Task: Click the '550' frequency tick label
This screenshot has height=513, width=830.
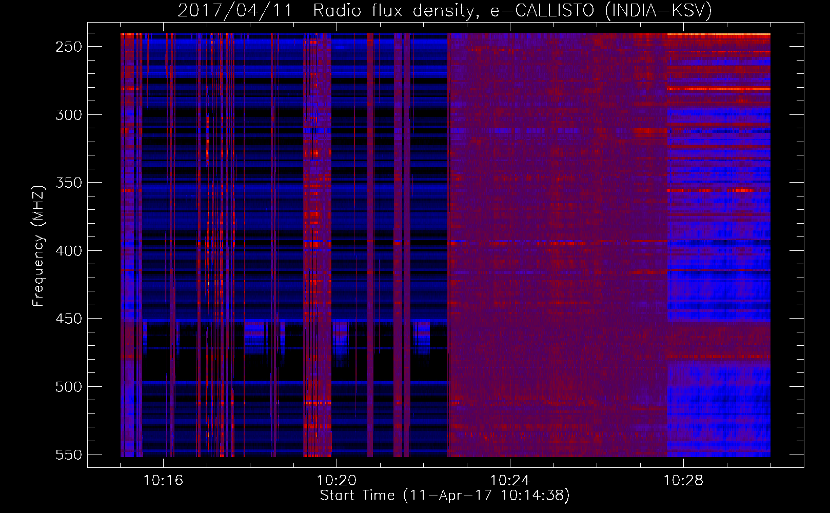Action: tap(69, 455)
